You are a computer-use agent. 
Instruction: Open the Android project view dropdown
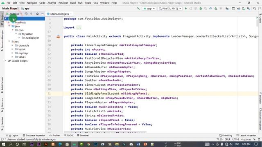pyautogui.click(x=14, y=14)
